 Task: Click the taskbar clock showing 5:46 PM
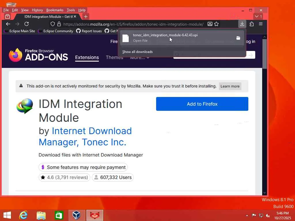(x=282, y=216)
